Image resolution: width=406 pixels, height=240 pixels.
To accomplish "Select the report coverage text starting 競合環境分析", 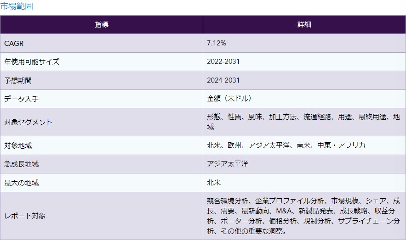I will click(x=303, y=216).
